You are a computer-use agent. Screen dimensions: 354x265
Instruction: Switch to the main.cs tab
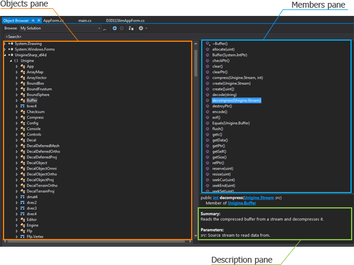click(x=85, y=20)
